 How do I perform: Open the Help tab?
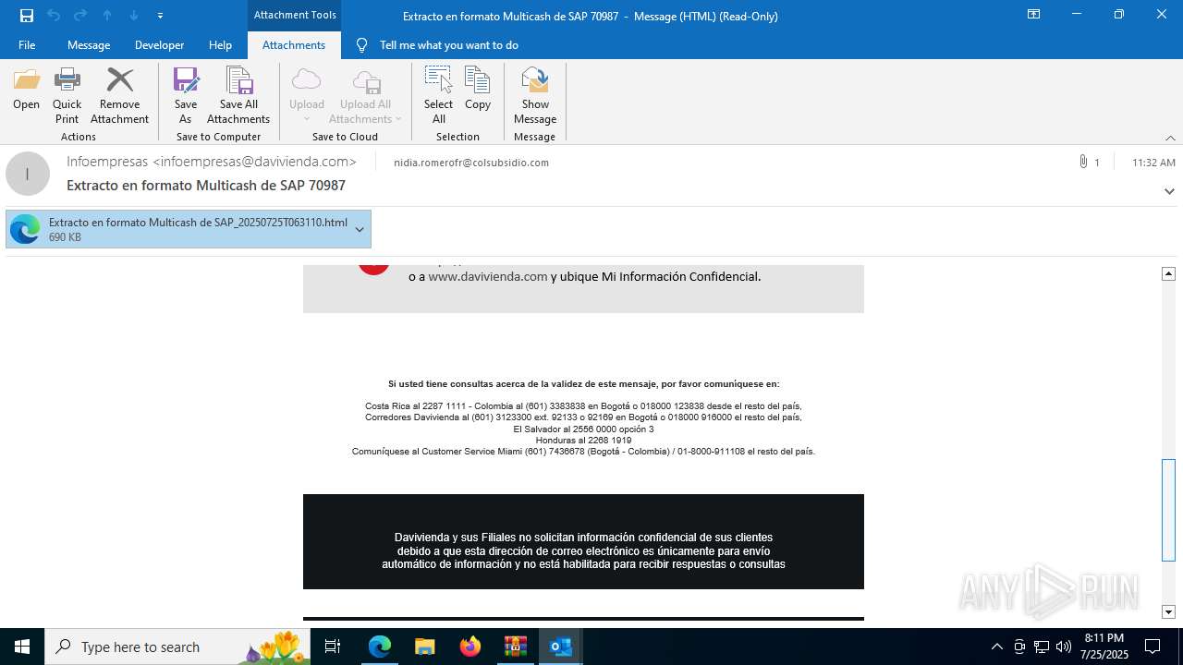220,44
